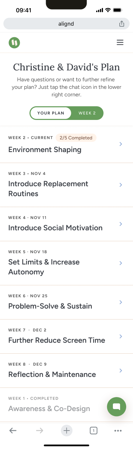Tap the green alignd logo icon
Screen dimensions: 133x449
coord(14,43)
